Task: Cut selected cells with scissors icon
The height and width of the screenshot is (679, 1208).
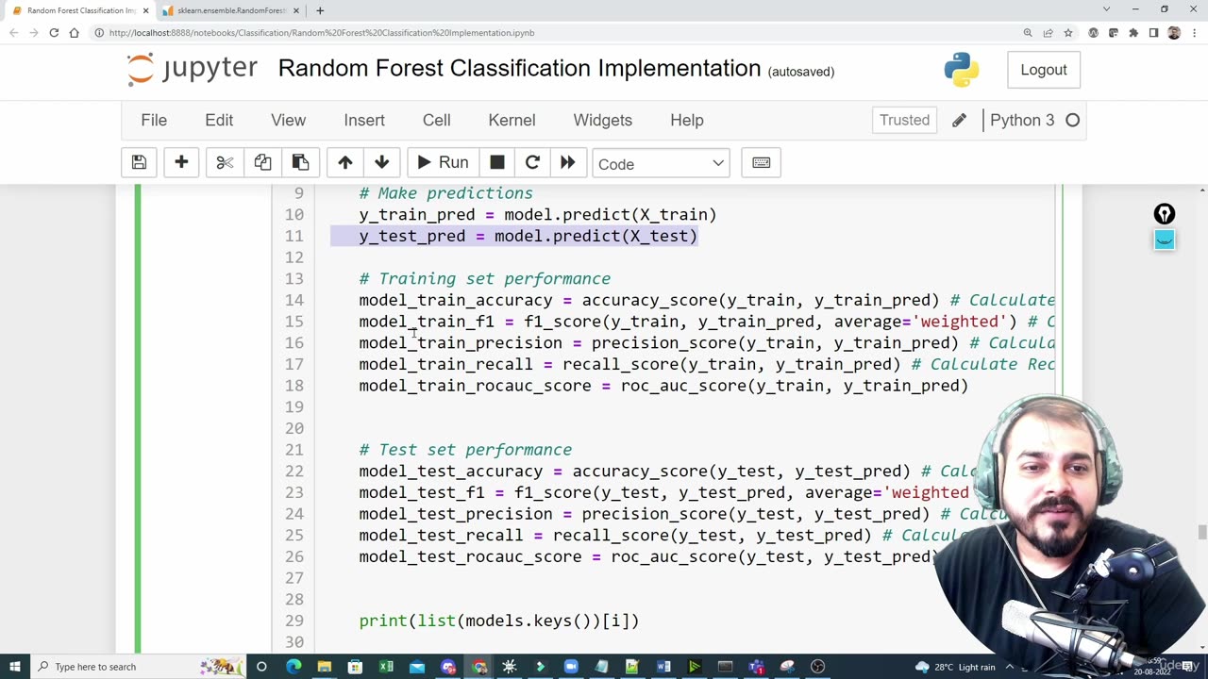Action: (225, 163)
